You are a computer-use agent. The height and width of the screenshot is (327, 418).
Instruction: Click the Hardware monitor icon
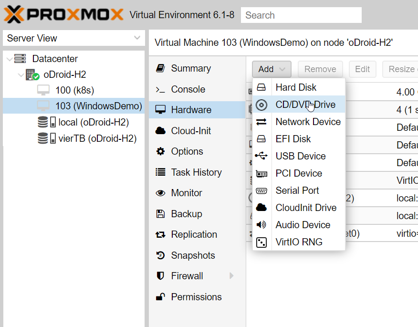pos(160,110)
